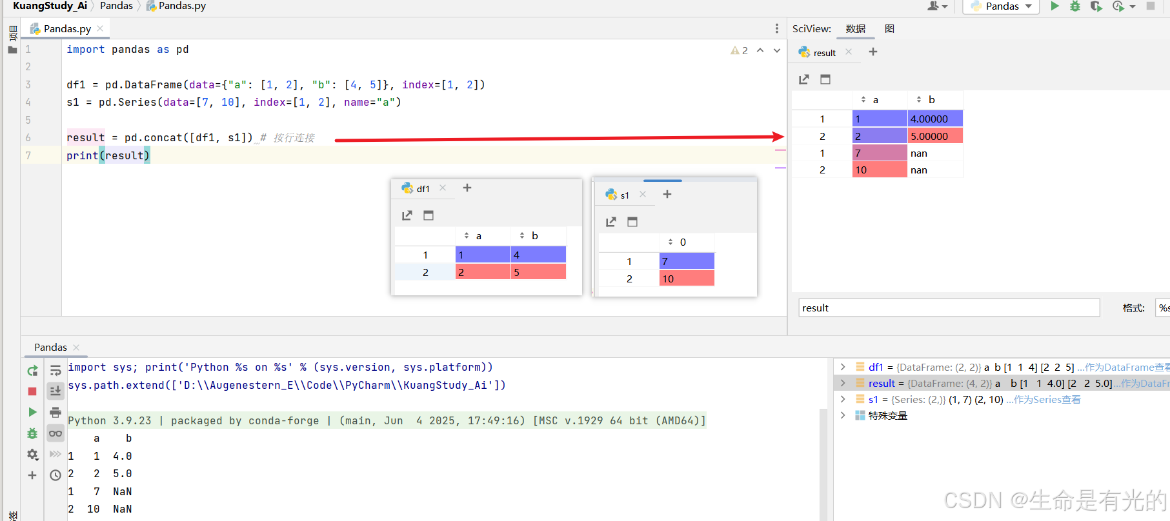Toggle show variables glasses icon
The width and height of the screenshot is (1170, 521).
tap(55, 433)
